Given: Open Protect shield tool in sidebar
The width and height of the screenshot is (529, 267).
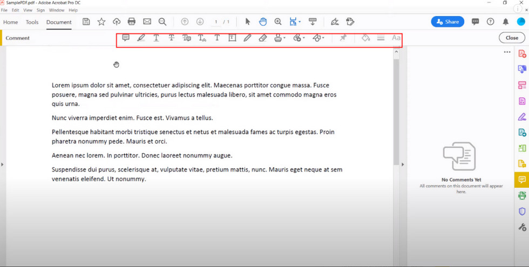Looking at the screenshot, I should [x=522, y=211].
